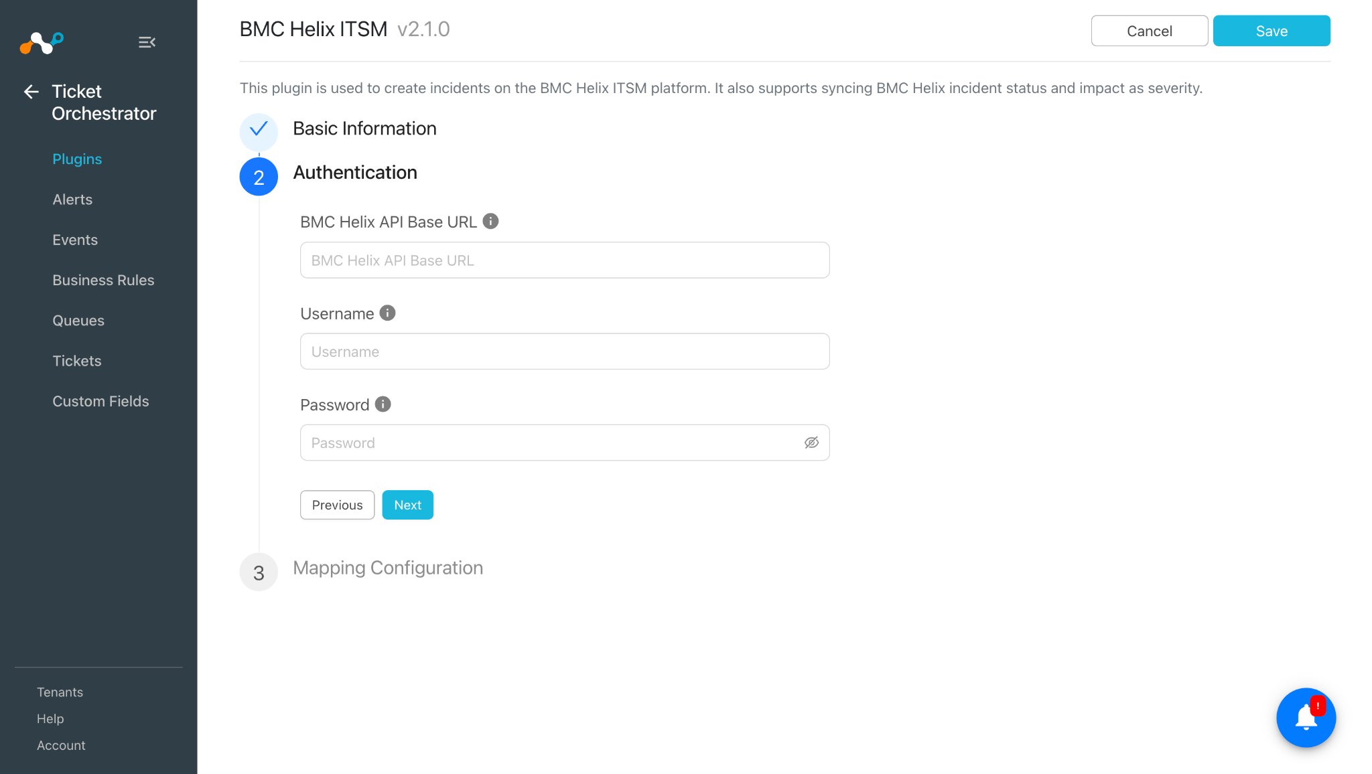The height and width of the screenshot is (774, 1372).
Task: Go to Tenants
Action: (x=60, y=692)
